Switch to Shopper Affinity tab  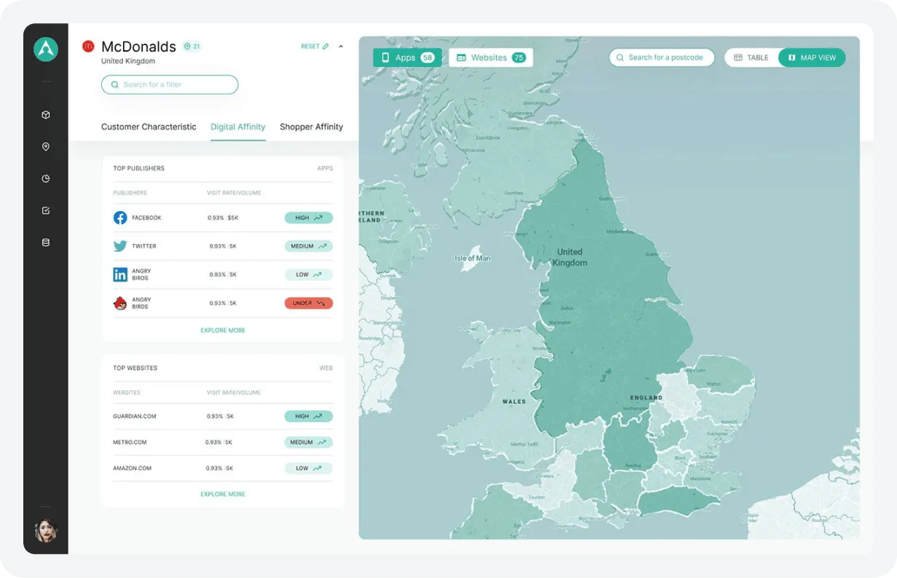click(x=311, y=127)
